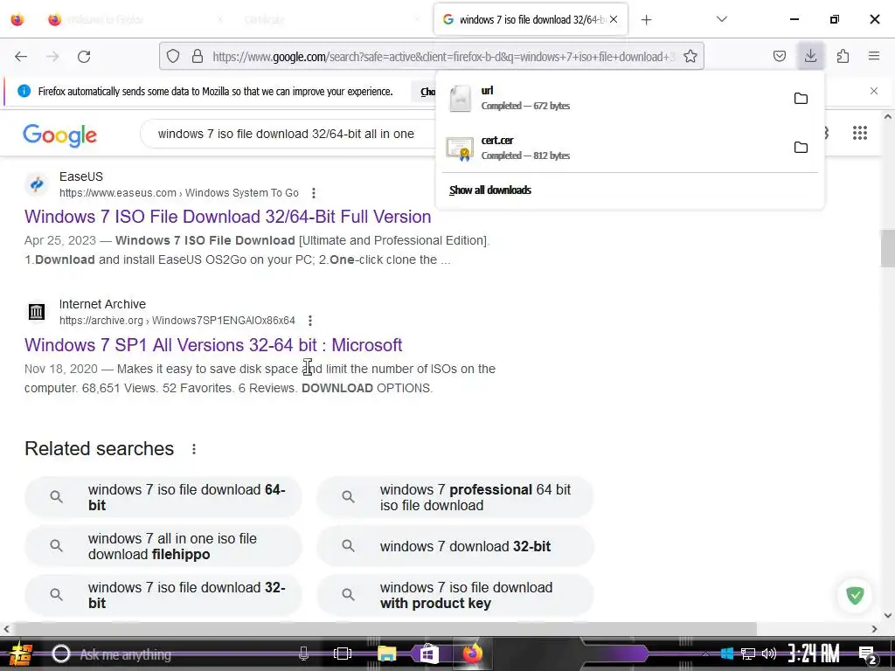The width and height of the screenshot is (895, 671).
Task: Open Firefox application hamburger menu
Action: pyautogui.click(x=874, y=56)
